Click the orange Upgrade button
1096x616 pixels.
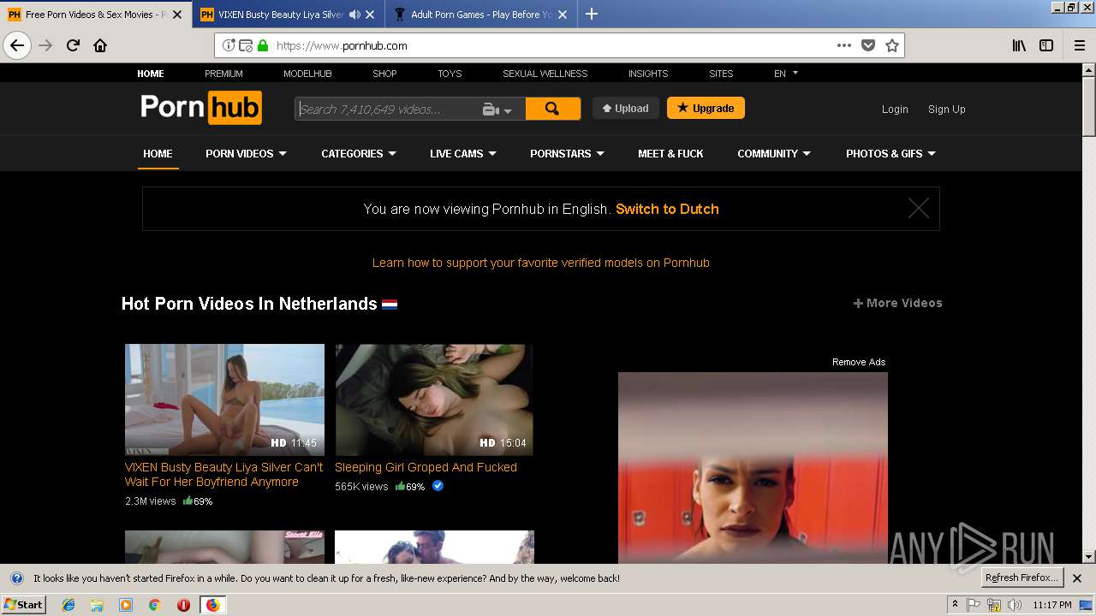coord(706,109)
